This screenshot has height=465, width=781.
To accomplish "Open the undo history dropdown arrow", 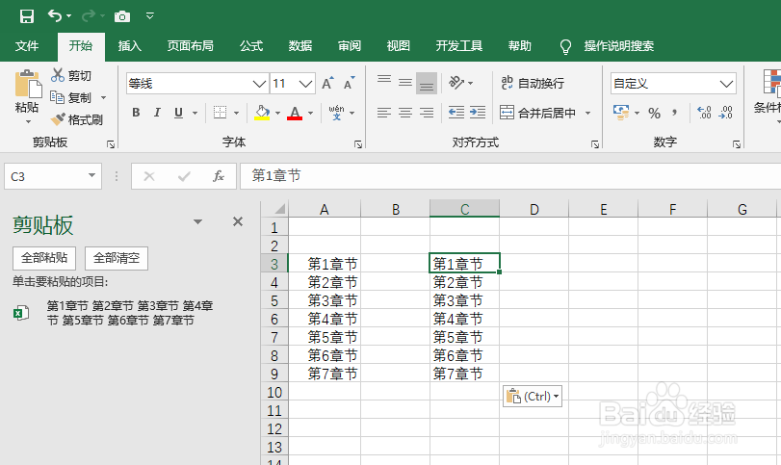I will [68, 16].
